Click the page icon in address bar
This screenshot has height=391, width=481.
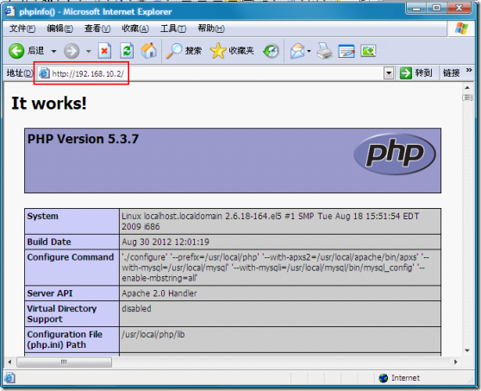[44, 73]
